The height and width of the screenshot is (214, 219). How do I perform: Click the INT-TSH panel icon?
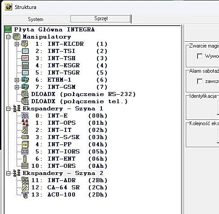(x=25, y=58)
